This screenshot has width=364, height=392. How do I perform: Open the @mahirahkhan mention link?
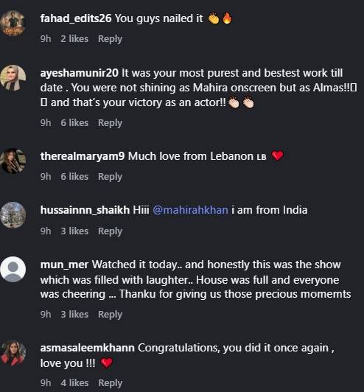190,210
